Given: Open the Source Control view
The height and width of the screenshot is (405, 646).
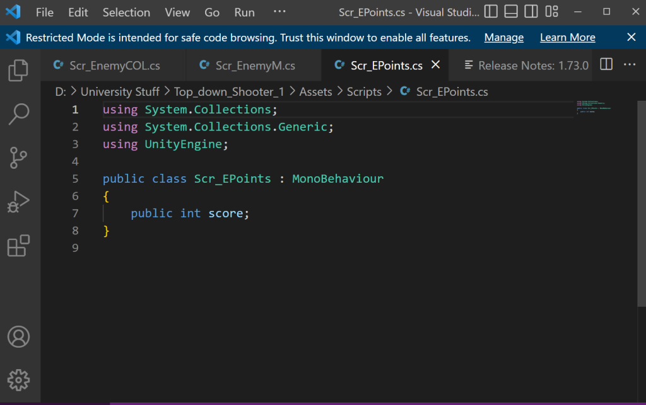Looking at the screenshot, I should pyautogui.click(x=19, y=158).
